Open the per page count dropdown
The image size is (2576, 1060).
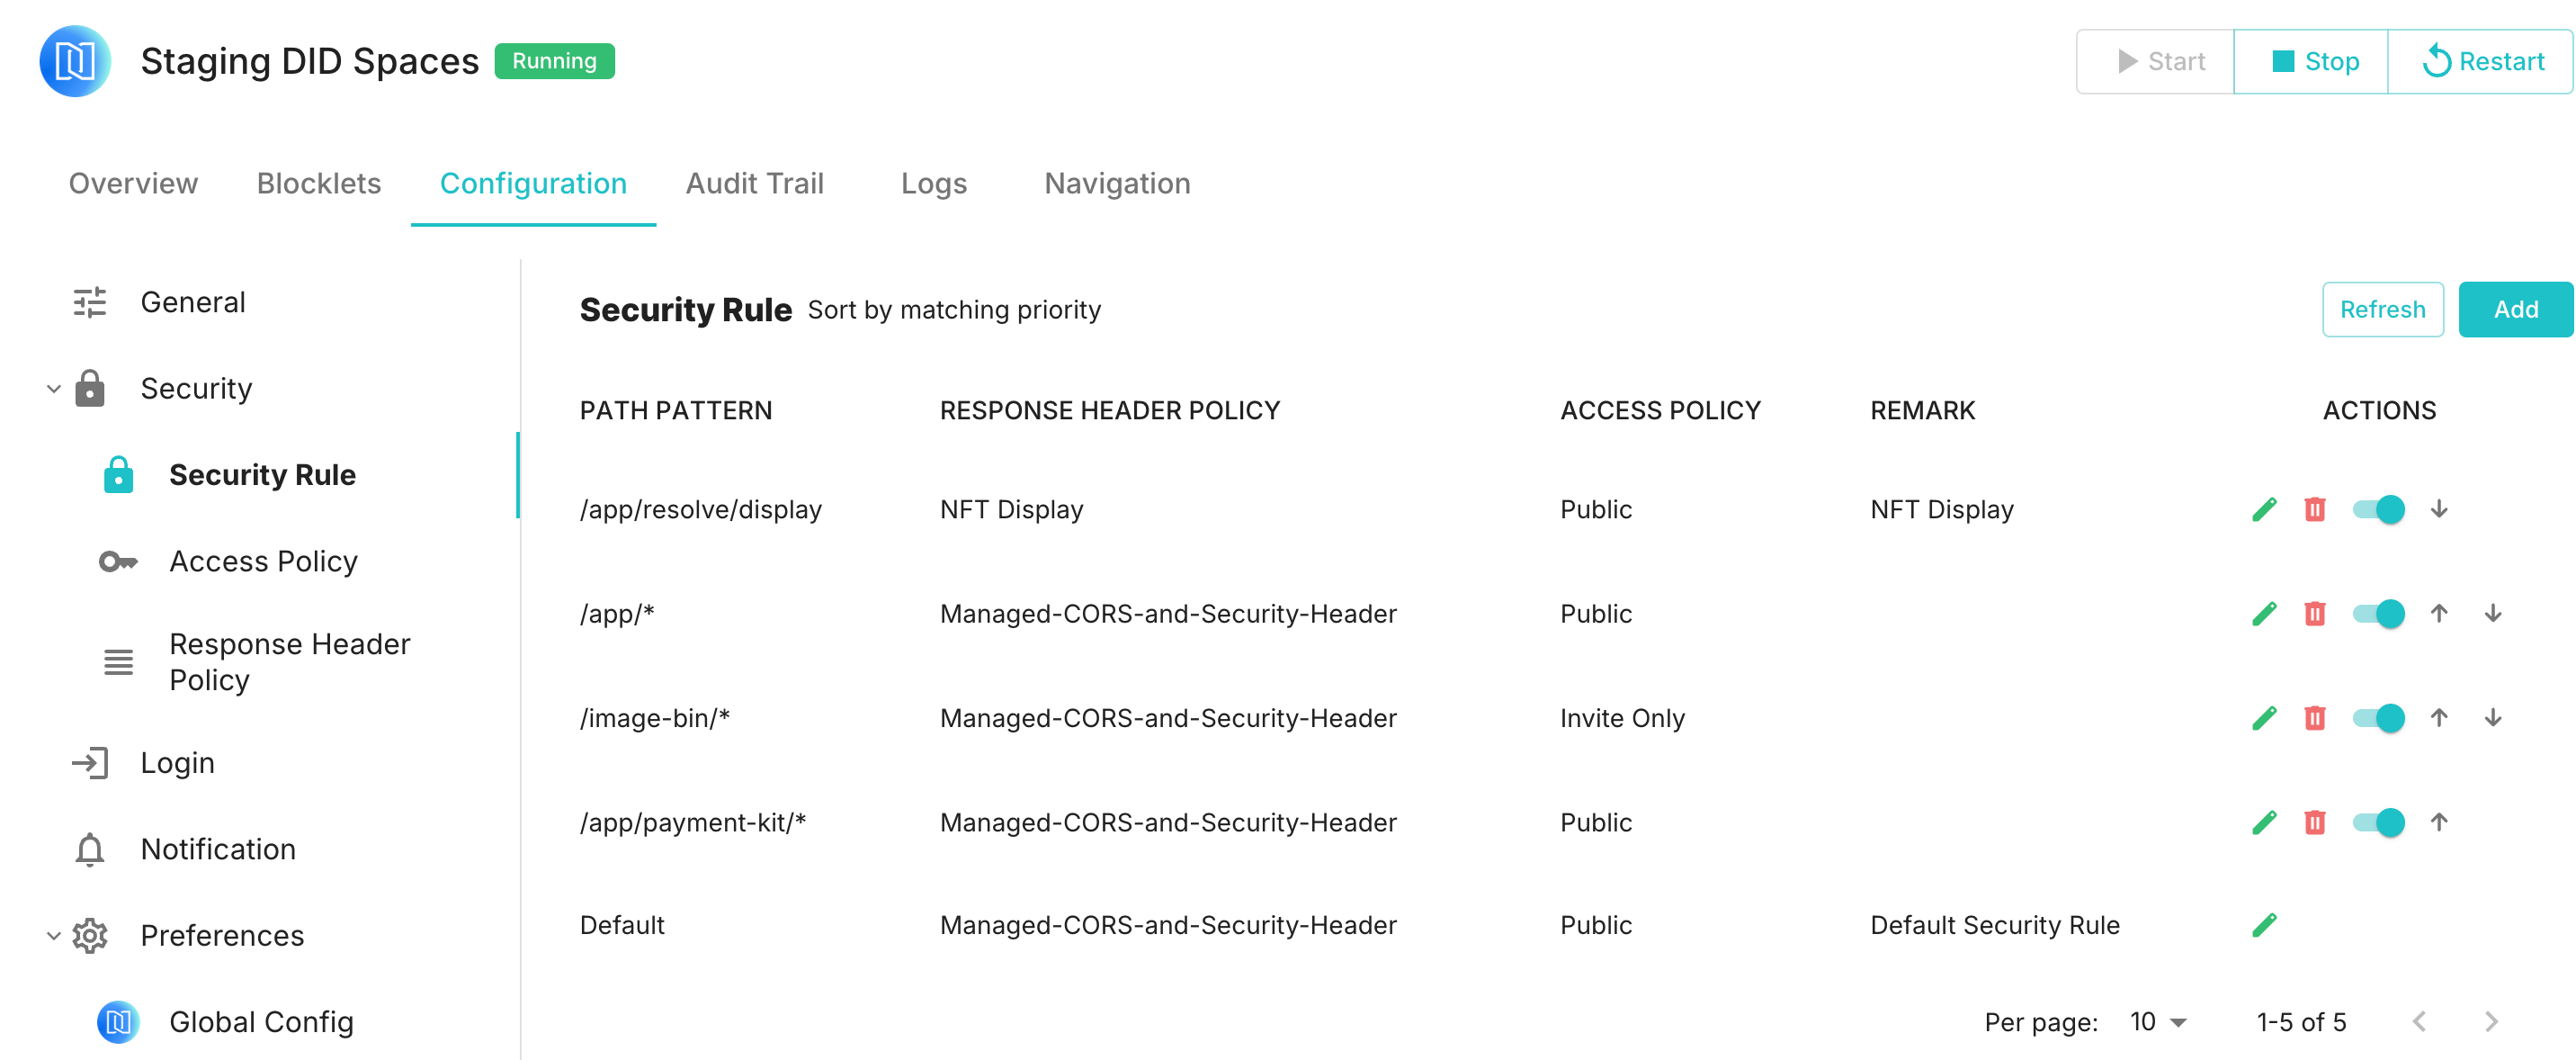coord(2158,1021)
